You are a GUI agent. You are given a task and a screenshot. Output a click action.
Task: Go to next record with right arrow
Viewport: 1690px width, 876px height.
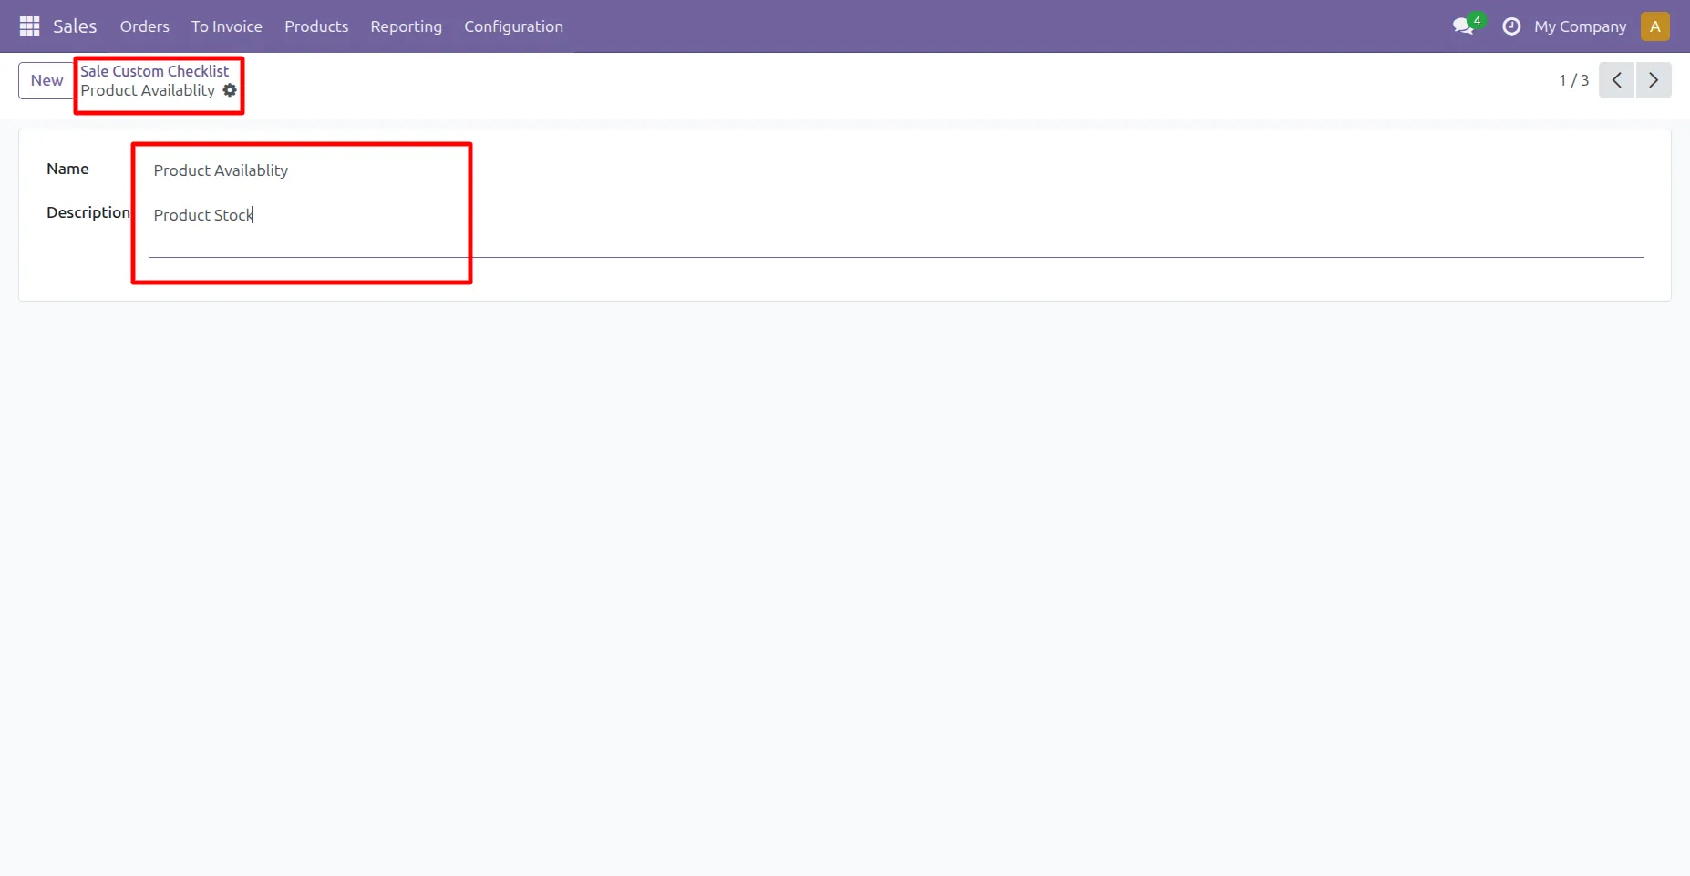click(x=1653, y=80)
